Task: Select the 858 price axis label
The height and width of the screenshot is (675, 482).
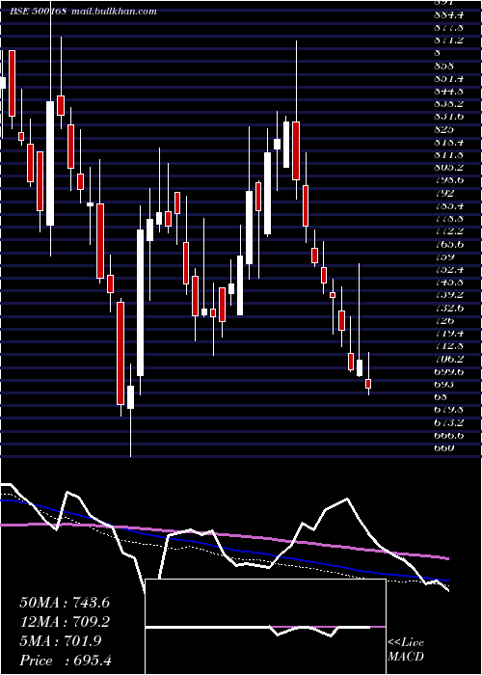Action: click(x=443, y=66)
